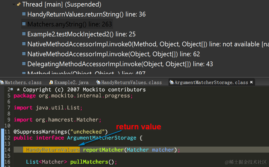The height and width of the screenshot is (167, 269).
Task: Select the Matchers.anyString() line 263 frame
Action: tap(70, 24)
